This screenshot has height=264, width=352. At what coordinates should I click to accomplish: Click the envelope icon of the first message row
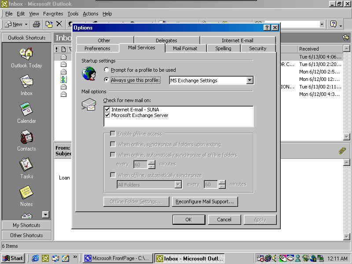63,57
